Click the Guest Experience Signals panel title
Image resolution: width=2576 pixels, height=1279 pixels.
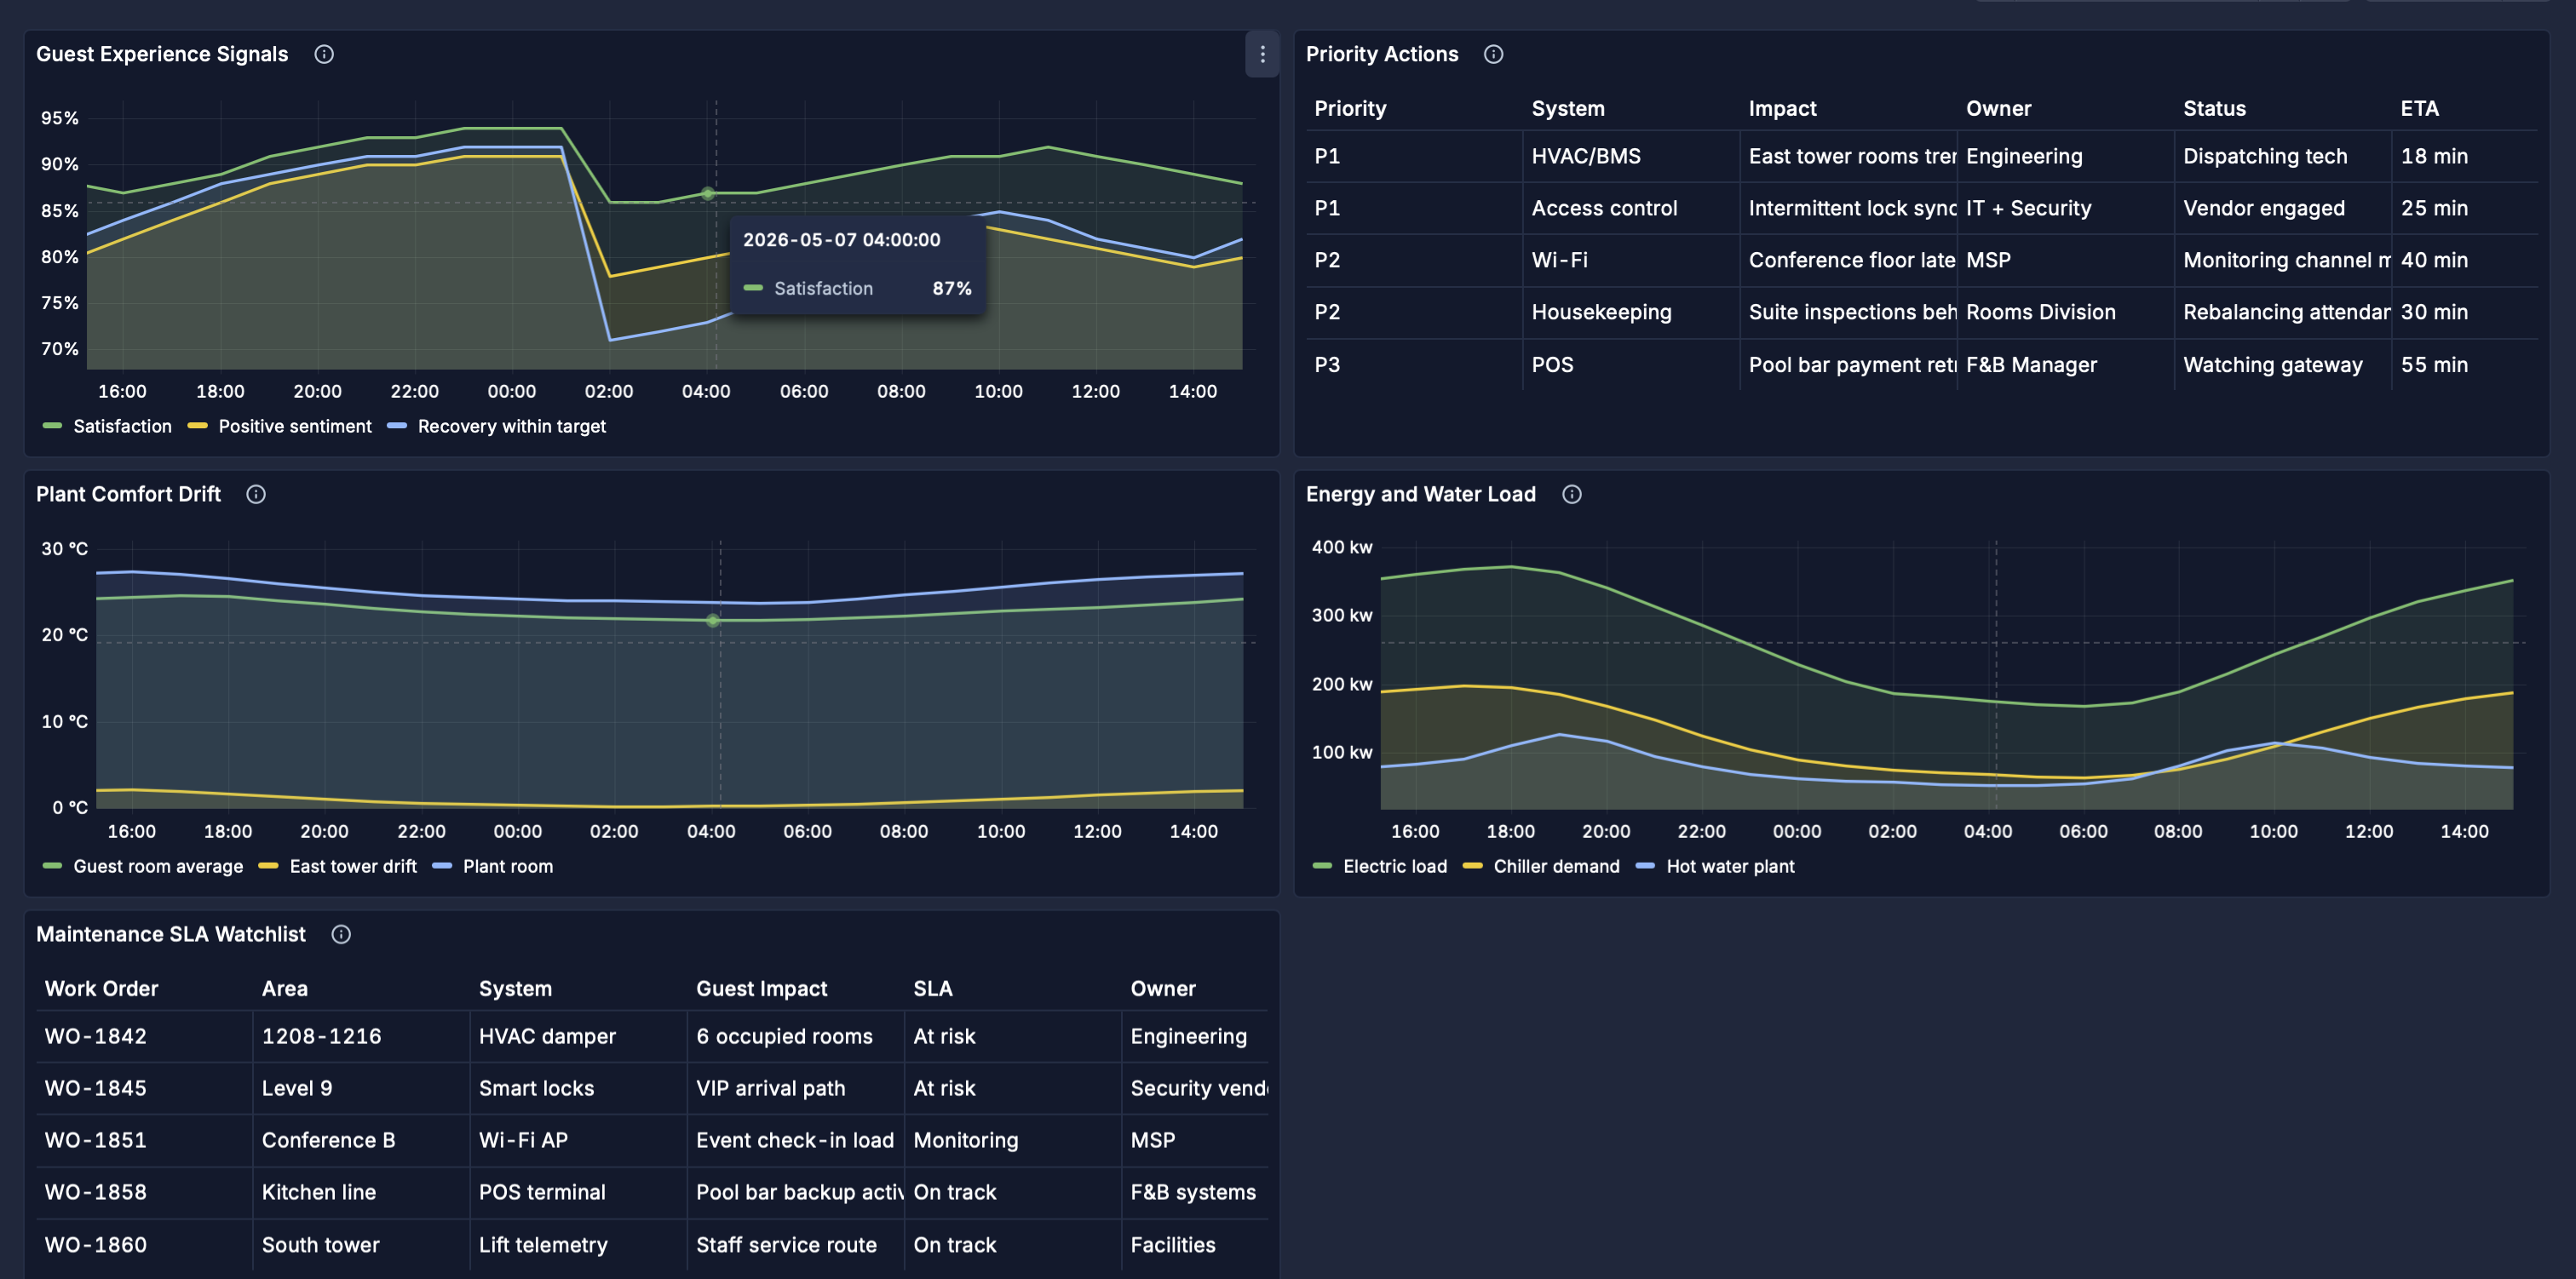pyautogui.click(x=162, y=54)
